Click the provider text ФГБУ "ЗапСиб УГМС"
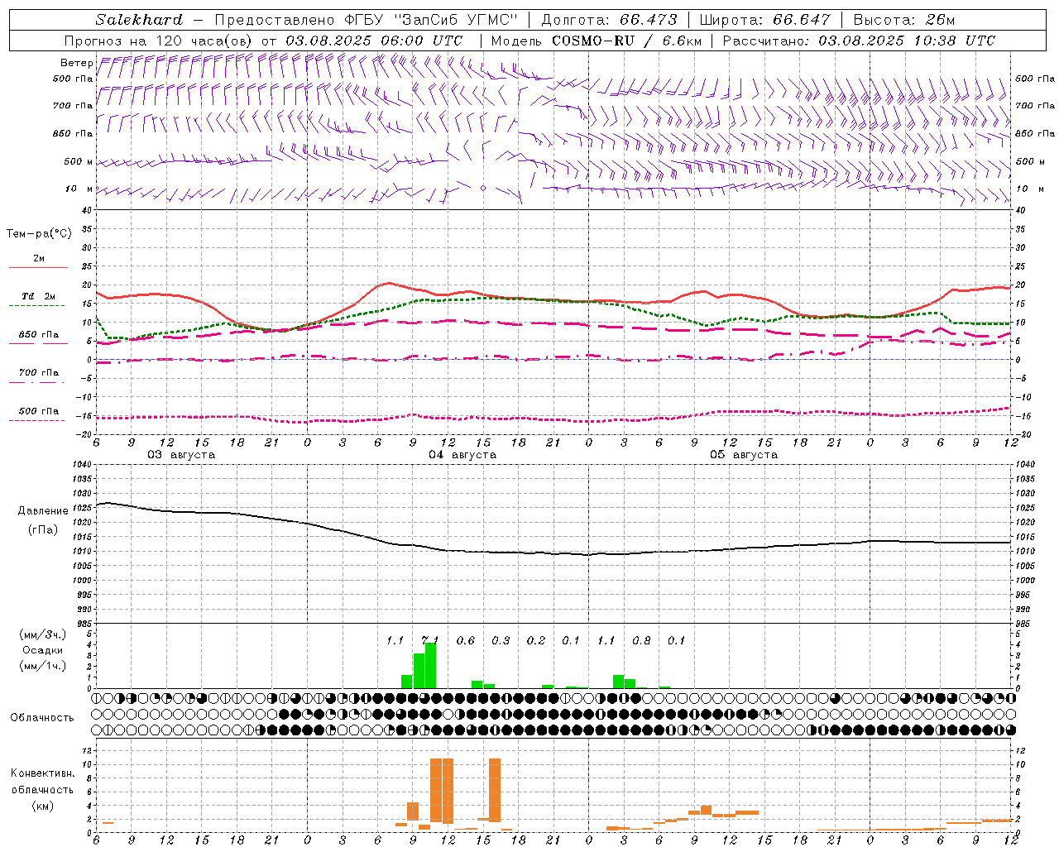Screen dimensions: 1059x847 pos(431,20)
